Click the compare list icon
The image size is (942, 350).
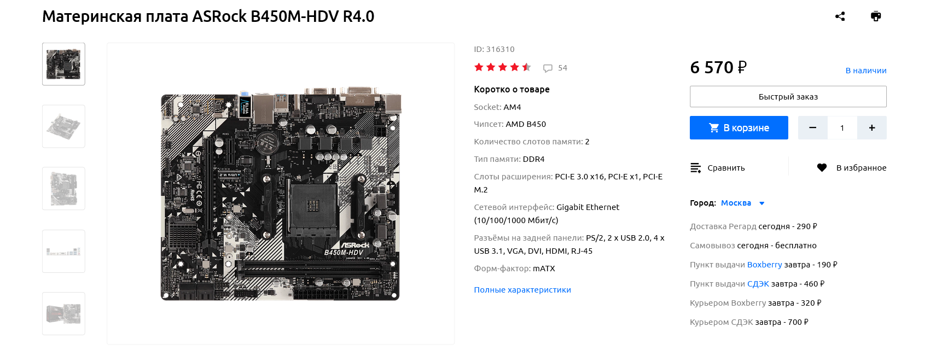[695, 168]
